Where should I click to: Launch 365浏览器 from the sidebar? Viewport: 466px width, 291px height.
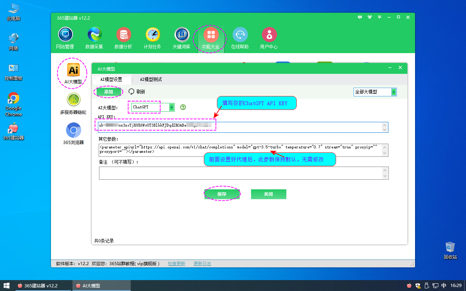[73, 133]
